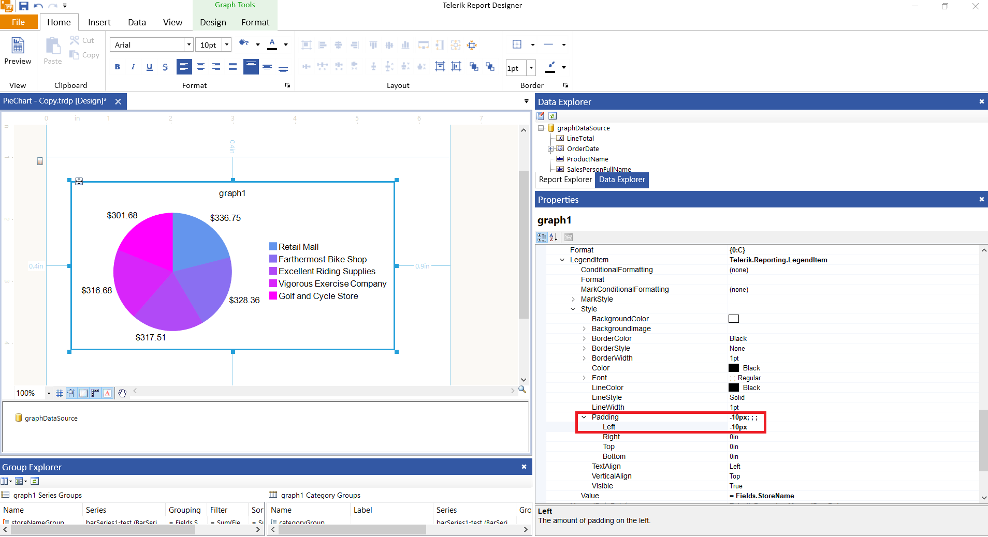Toggle Underline formatting
988x537 pixels.
(150, 67)
